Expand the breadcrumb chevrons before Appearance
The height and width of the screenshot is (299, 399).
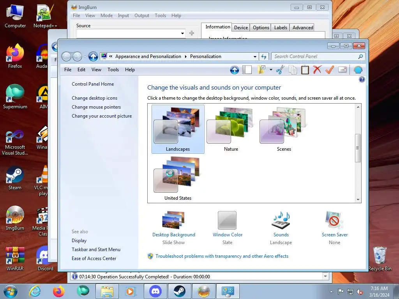[x=111, y=56]
